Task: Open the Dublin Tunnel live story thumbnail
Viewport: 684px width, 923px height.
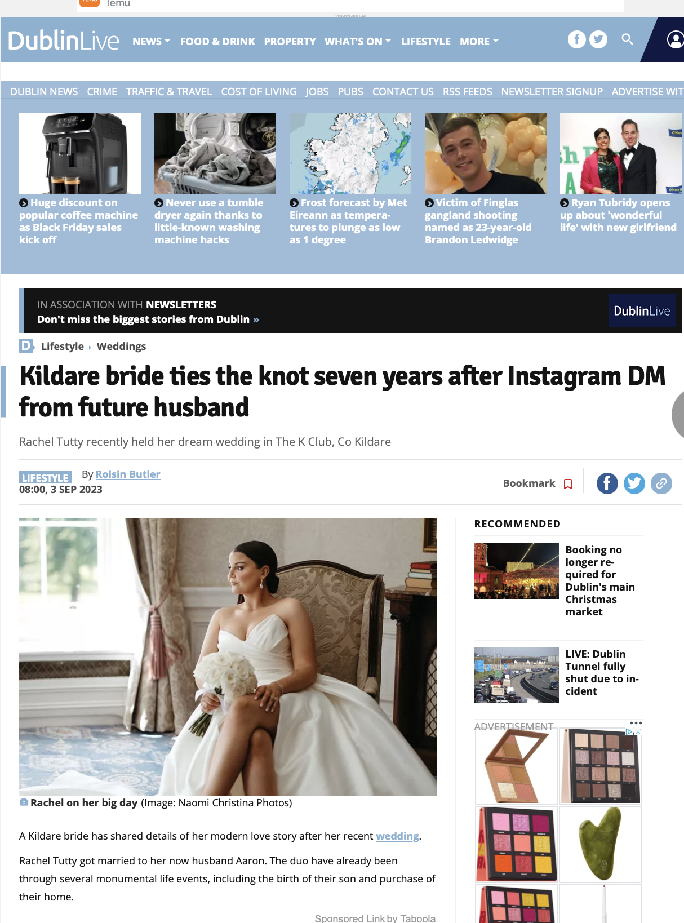Action: click(x=517, y=675)
